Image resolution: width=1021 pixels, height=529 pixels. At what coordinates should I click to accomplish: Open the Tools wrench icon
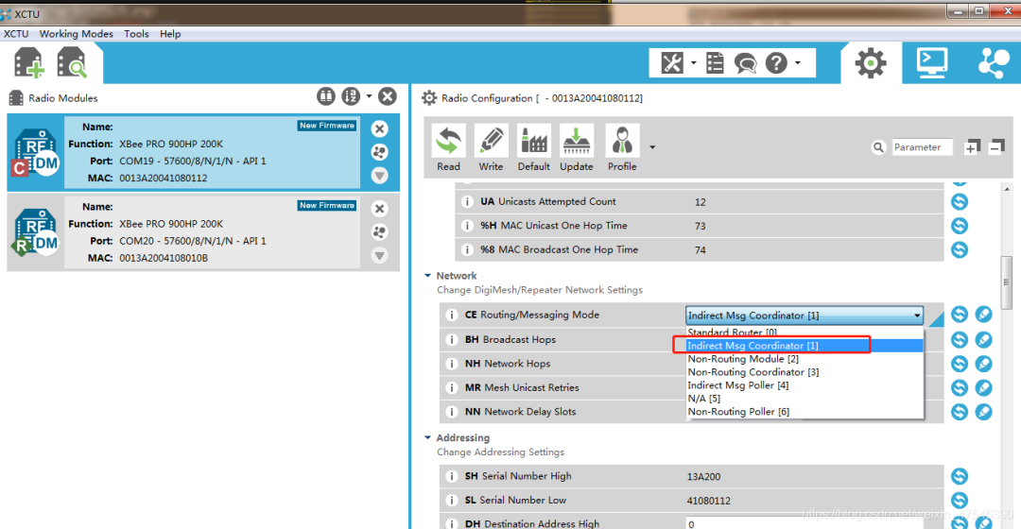(x=672, y=63)
